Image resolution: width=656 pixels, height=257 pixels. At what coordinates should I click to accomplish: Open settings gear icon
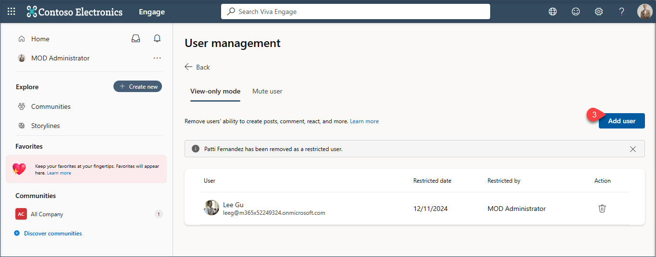[x=599, y=12]
